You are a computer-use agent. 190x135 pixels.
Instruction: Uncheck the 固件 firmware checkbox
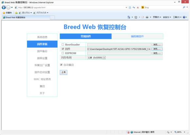coord(63,49)
